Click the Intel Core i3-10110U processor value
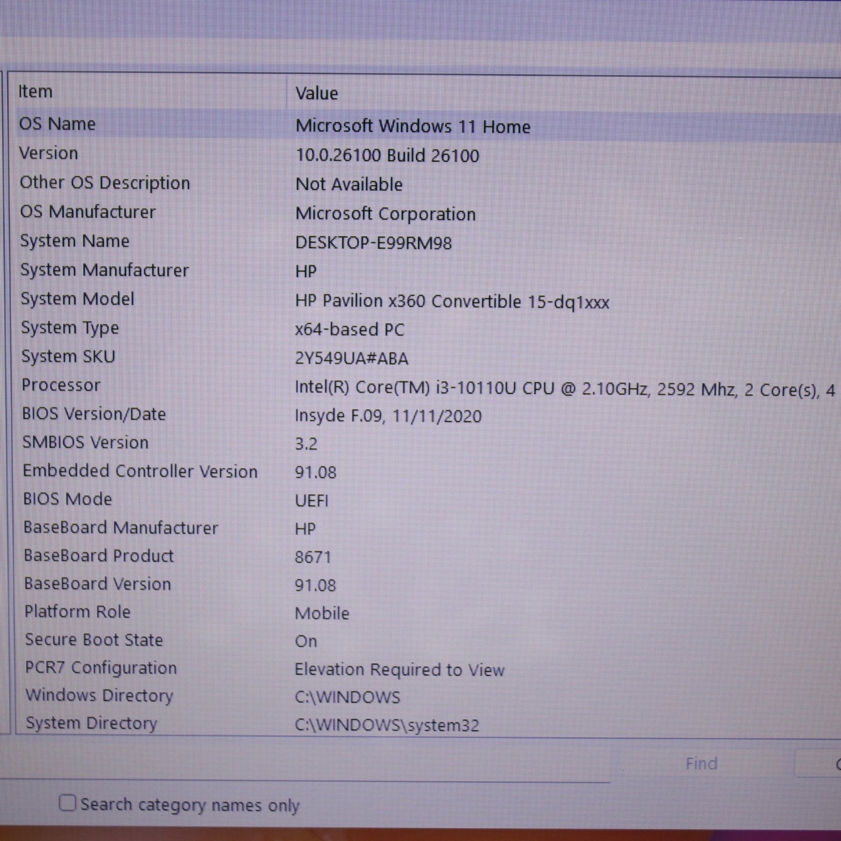The height and width of the screenshot is (841, 841). [565, 388]
